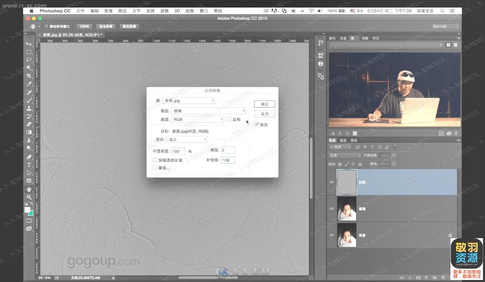Hide the 模糊 layer
Viewport: 485px width, 282px height.
pos(331,209)
